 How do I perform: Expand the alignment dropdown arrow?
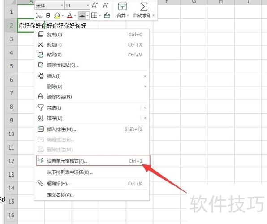[x=87, y=16]
